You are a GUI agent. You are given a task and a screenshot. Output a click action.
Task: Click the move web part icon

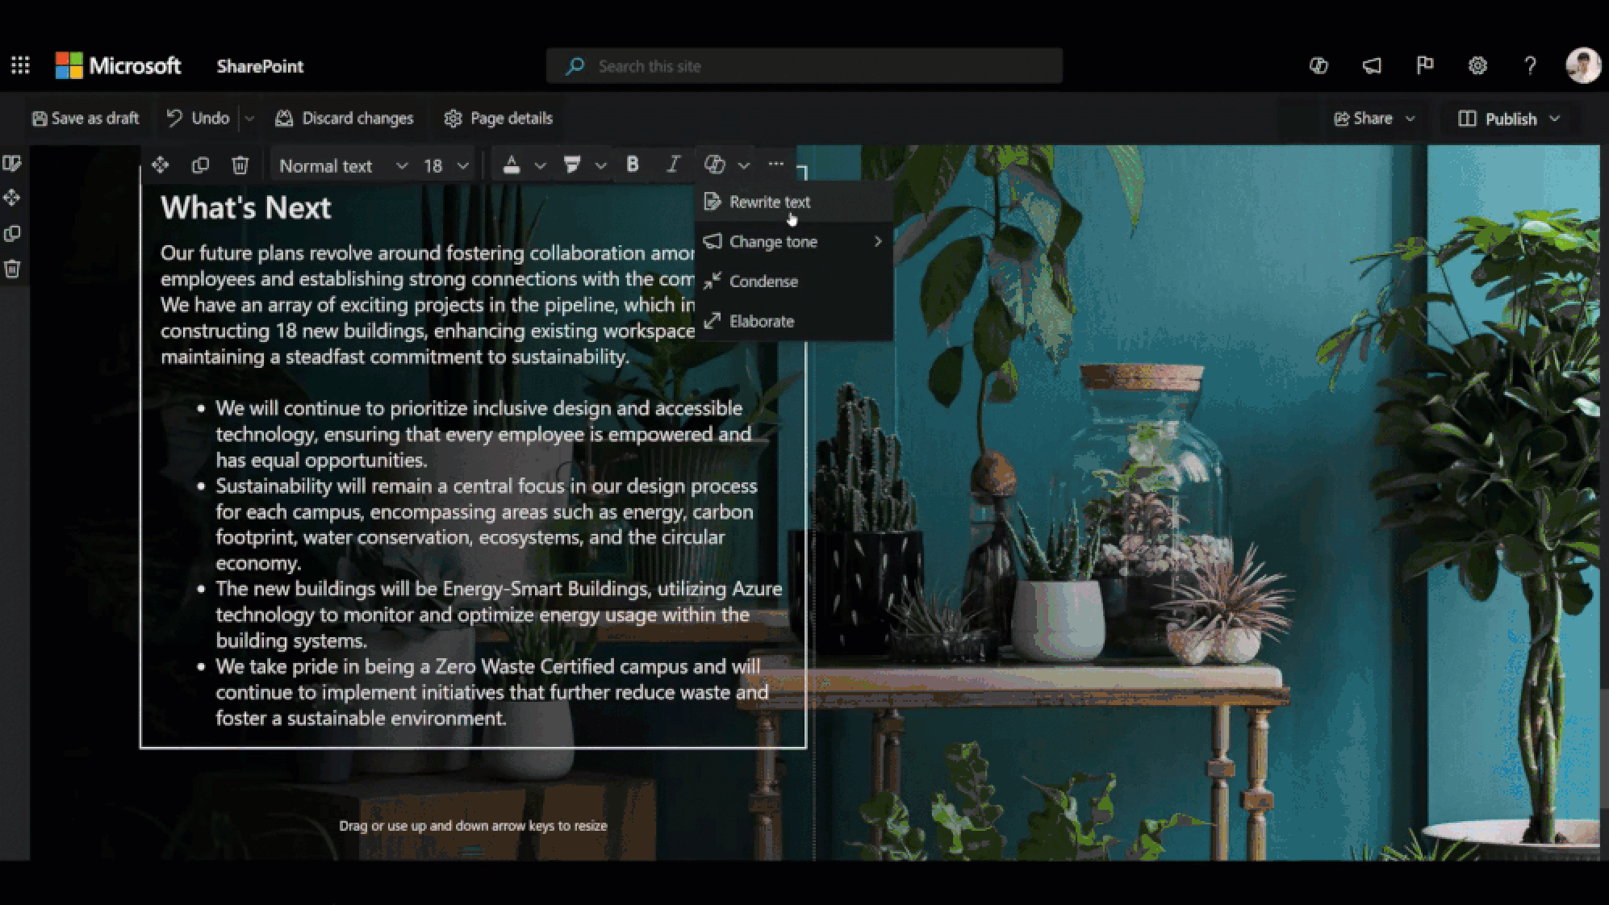point(160,165)
